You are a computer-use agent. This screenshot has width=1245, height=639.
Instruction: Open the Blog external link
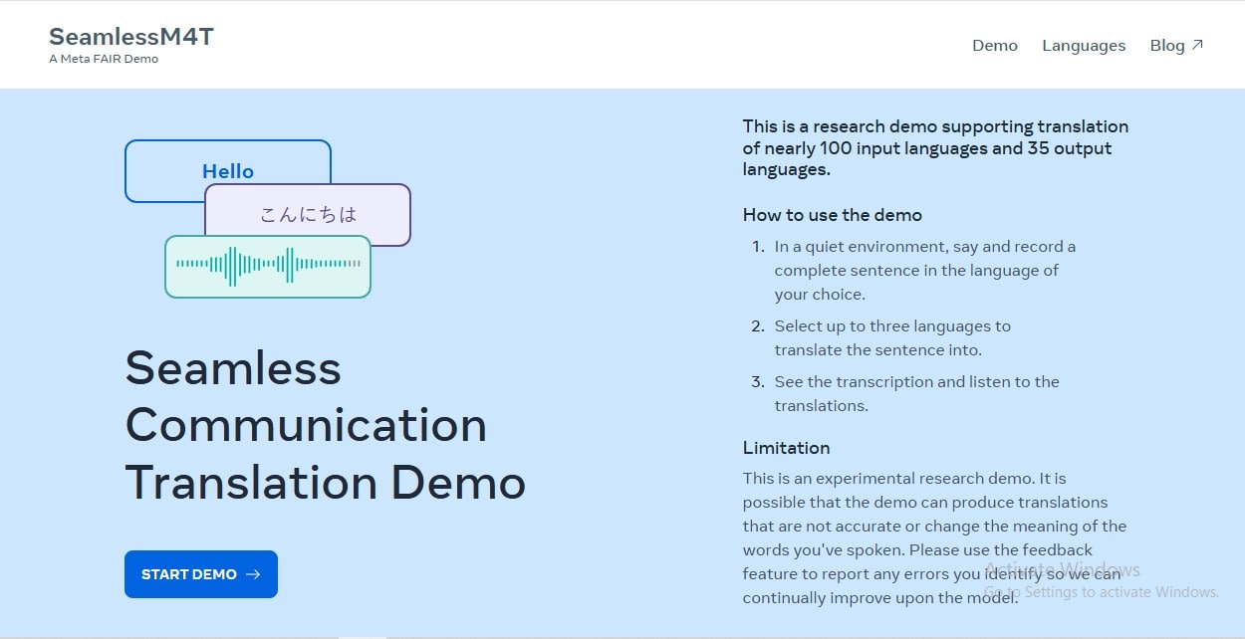[x=1176, y=45]
